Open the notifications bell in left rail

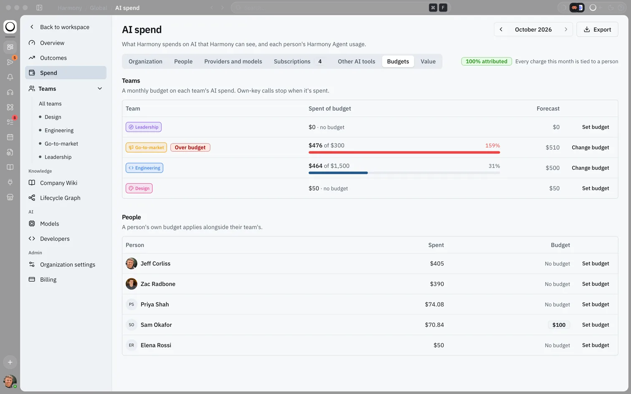click(10, 77)
